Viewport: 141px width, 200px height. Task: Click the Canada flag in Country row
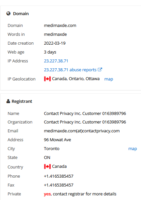(x=47, y=167)
